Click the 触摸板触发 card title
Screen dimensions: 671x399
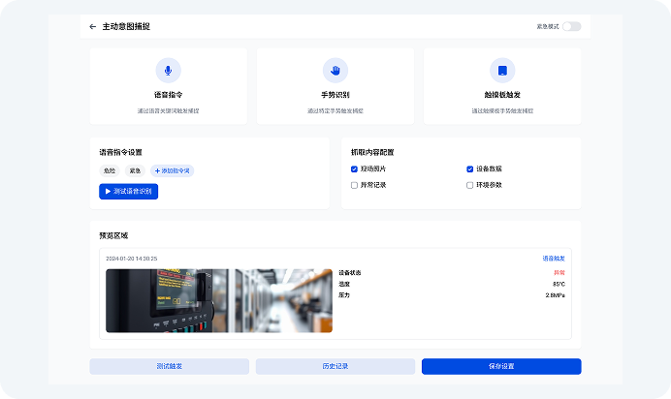click(x=502, y=95)
